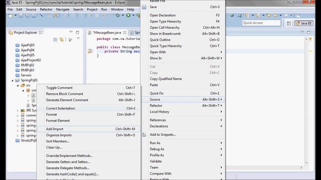Open the Run dropdown arrow

coord(133,15)
